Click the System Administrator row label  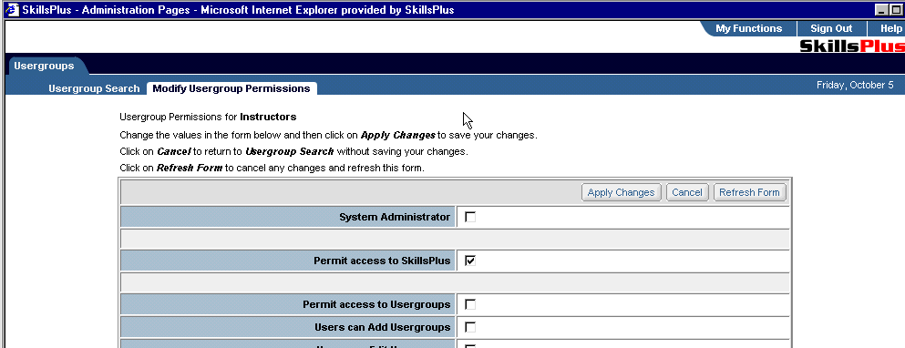[x=395, y=217]
